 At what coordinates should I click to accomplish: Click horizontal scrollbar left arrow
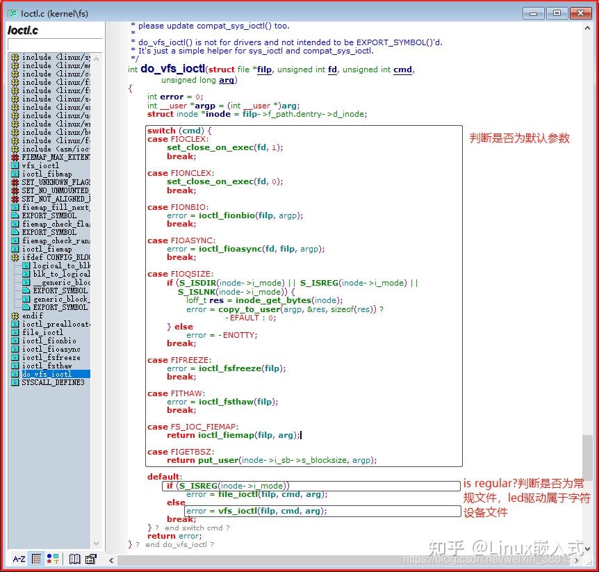click(x=113, y=559)
